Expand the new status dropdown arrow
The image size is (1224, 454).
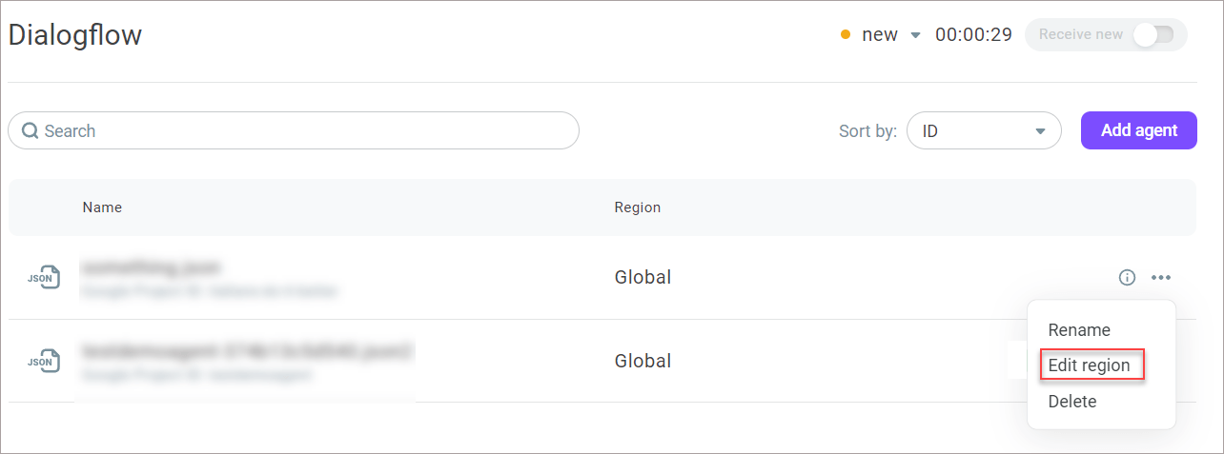point(915,35)
